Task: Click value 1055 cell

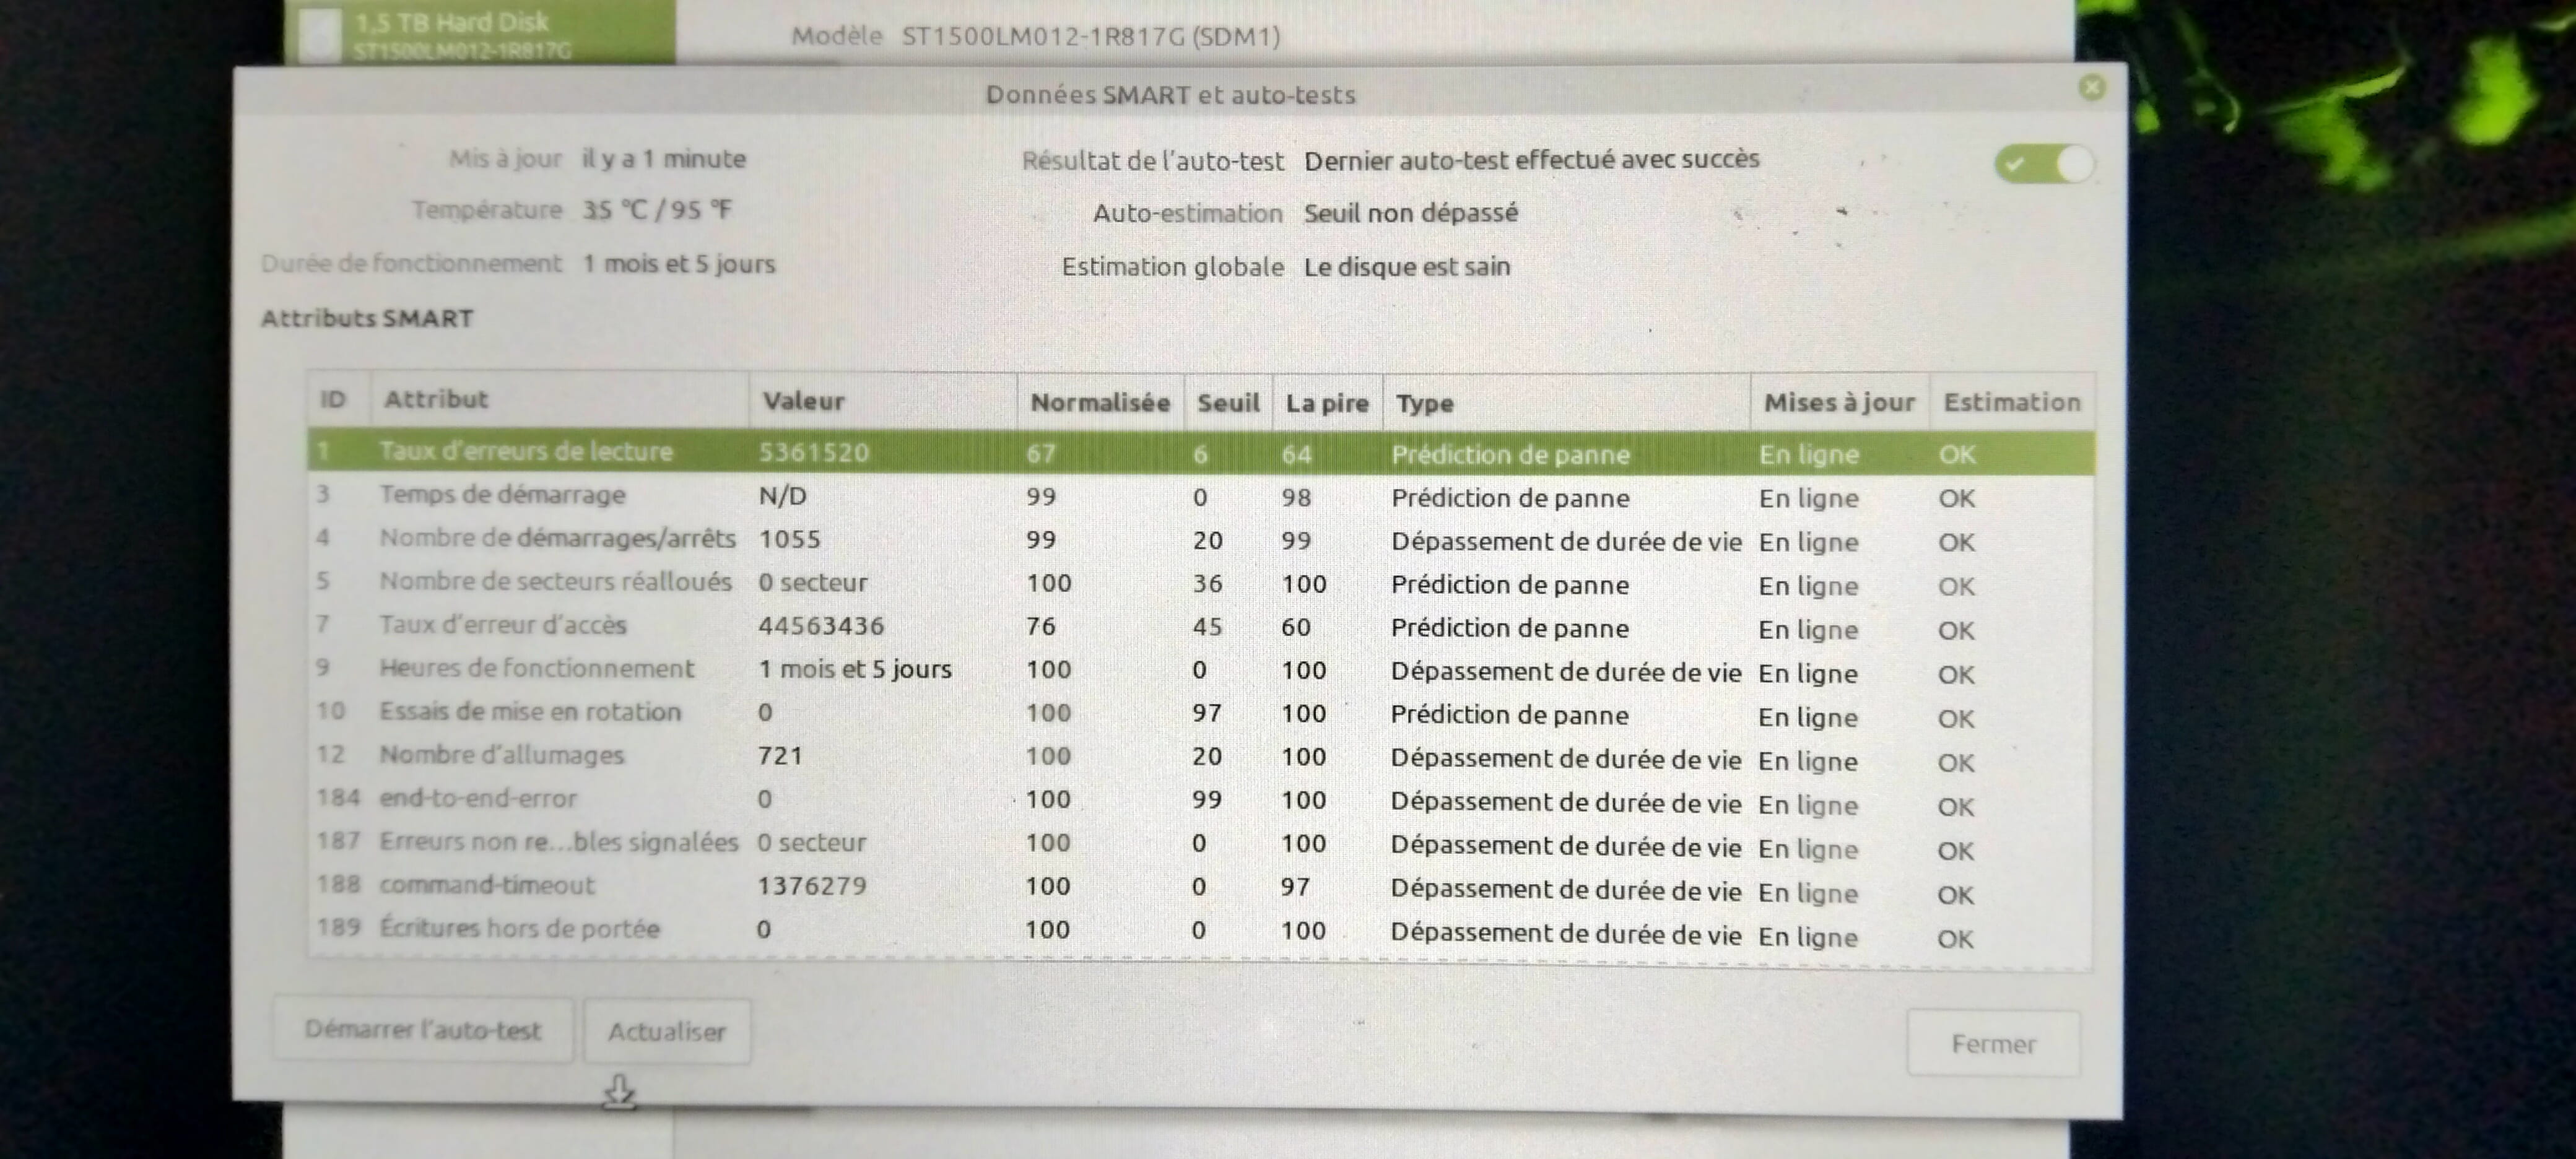Action: 789,539
